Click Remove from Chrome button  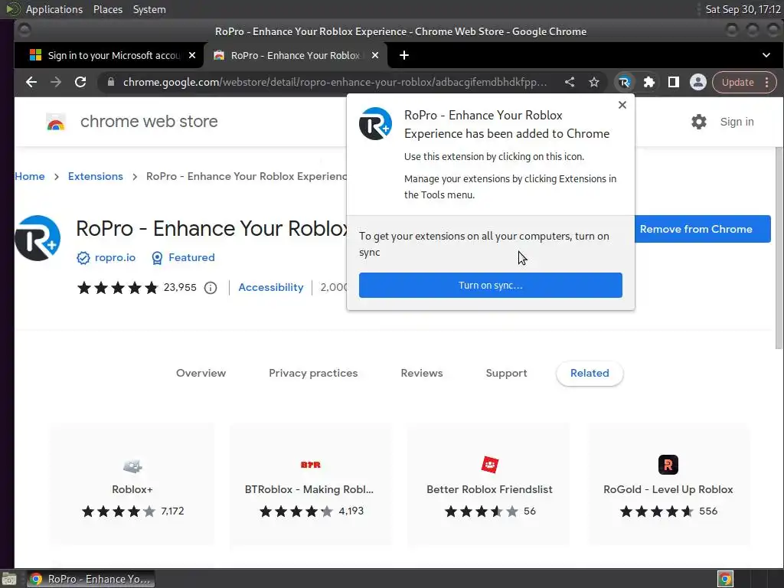702,229
